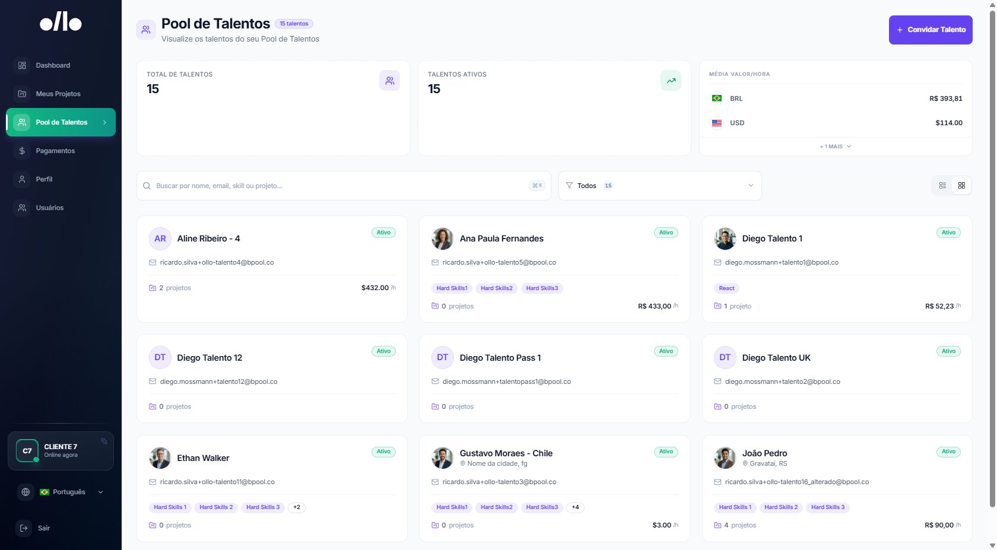
Task: Click the Pagamentos dollar icon
Action: 22,151
